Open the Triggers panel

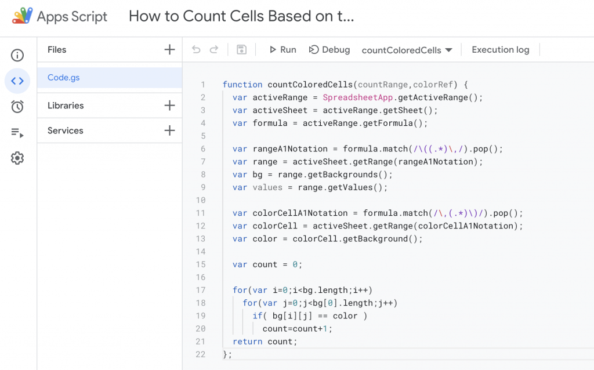[x=17, y=107]
